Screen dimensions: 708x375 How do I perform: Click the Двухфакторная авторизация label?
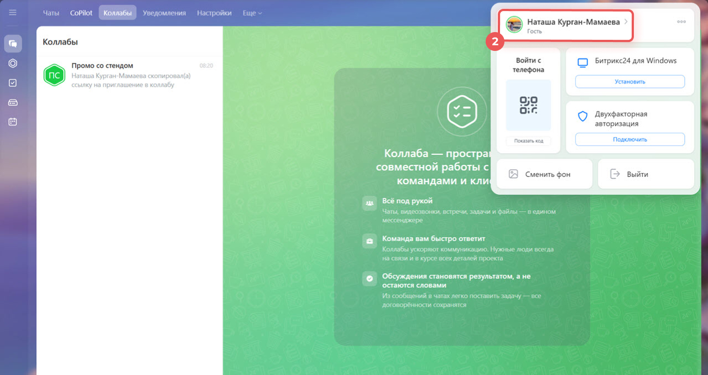click(x=621, y=119)
